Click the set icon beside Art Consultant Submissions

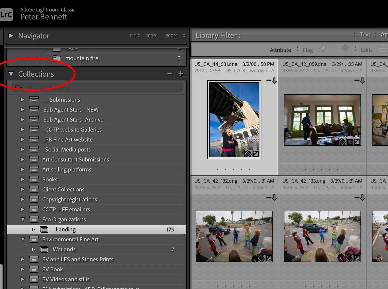34,159
